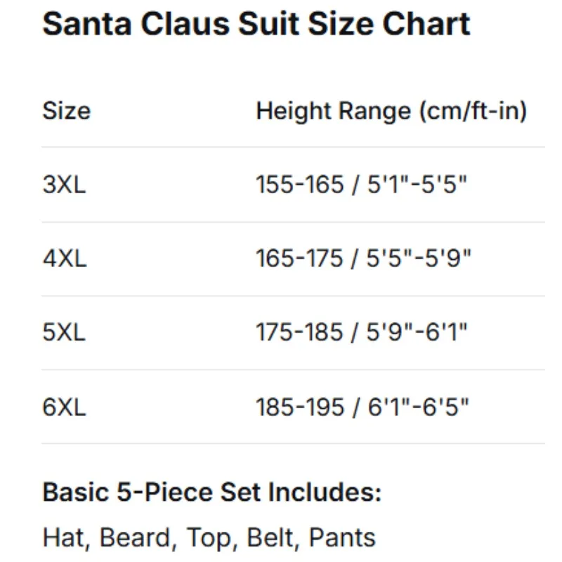Click the 155-165 cm height value
Screen dimensions: 562x562
click(300, 185)
